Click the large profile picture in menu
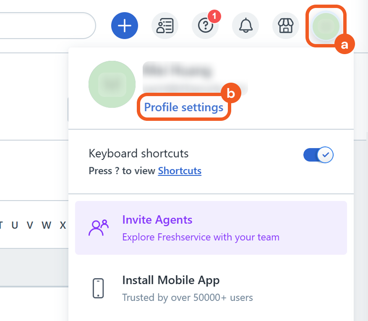This screenshot has height=321, width=368. pyautogui.click(x=112, y=84)
